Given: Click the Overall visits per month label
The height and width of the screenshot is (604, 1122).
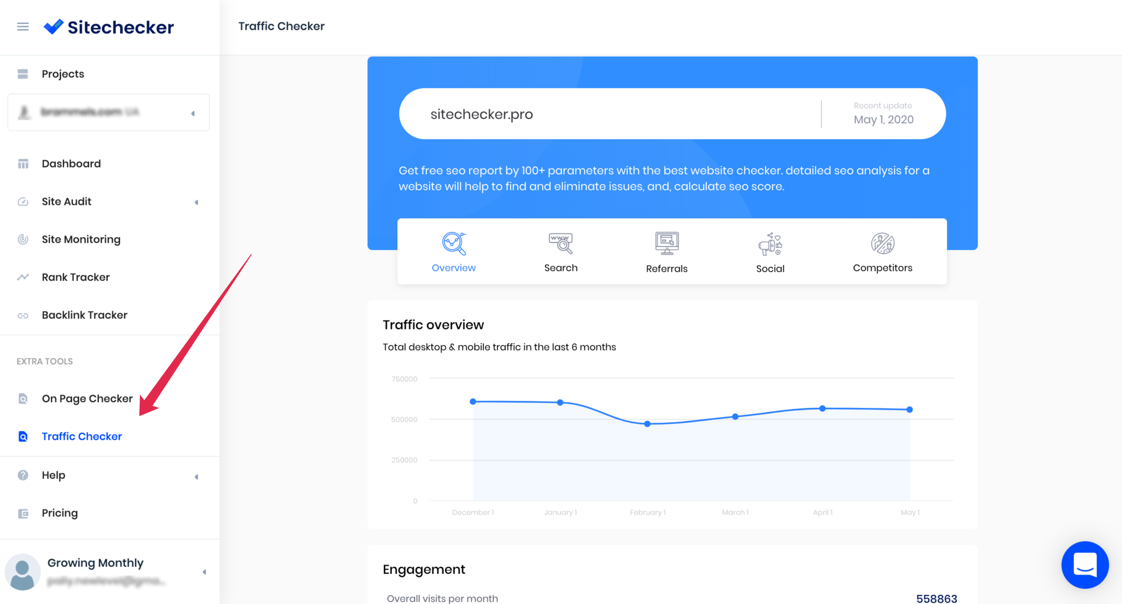Looking at the screenshot, I should click(443, 599).
